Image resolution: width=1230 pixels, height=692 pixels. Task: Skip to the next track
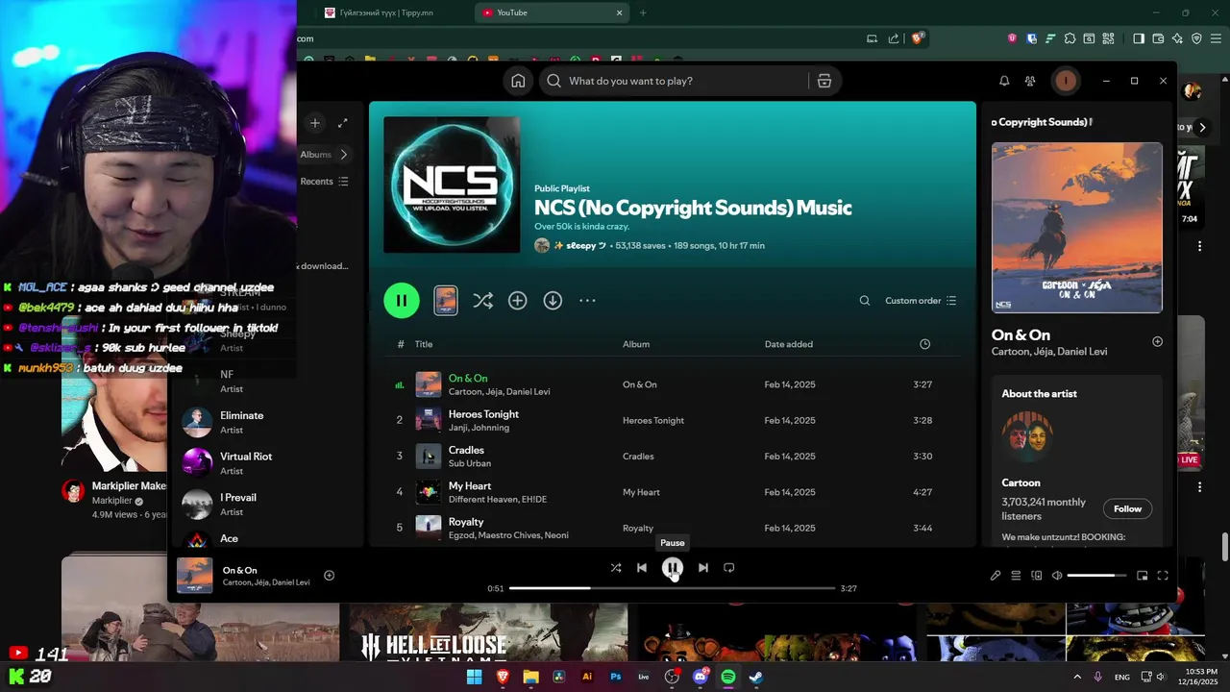tap(703, 568)
